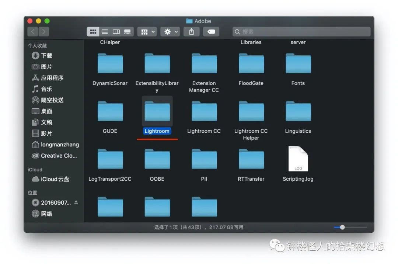Switch to icon view

tap(93, 32)
